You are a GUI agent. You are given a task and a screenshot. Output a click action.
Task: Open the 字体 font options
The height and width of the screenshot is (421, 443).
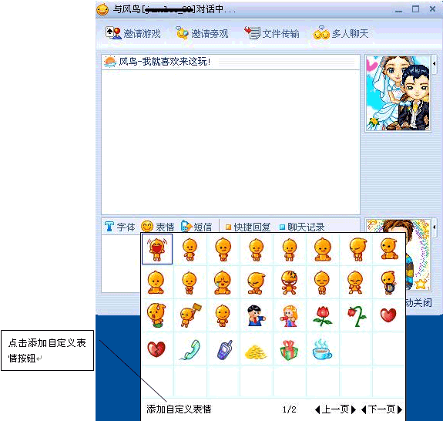[x=120, y=227]
